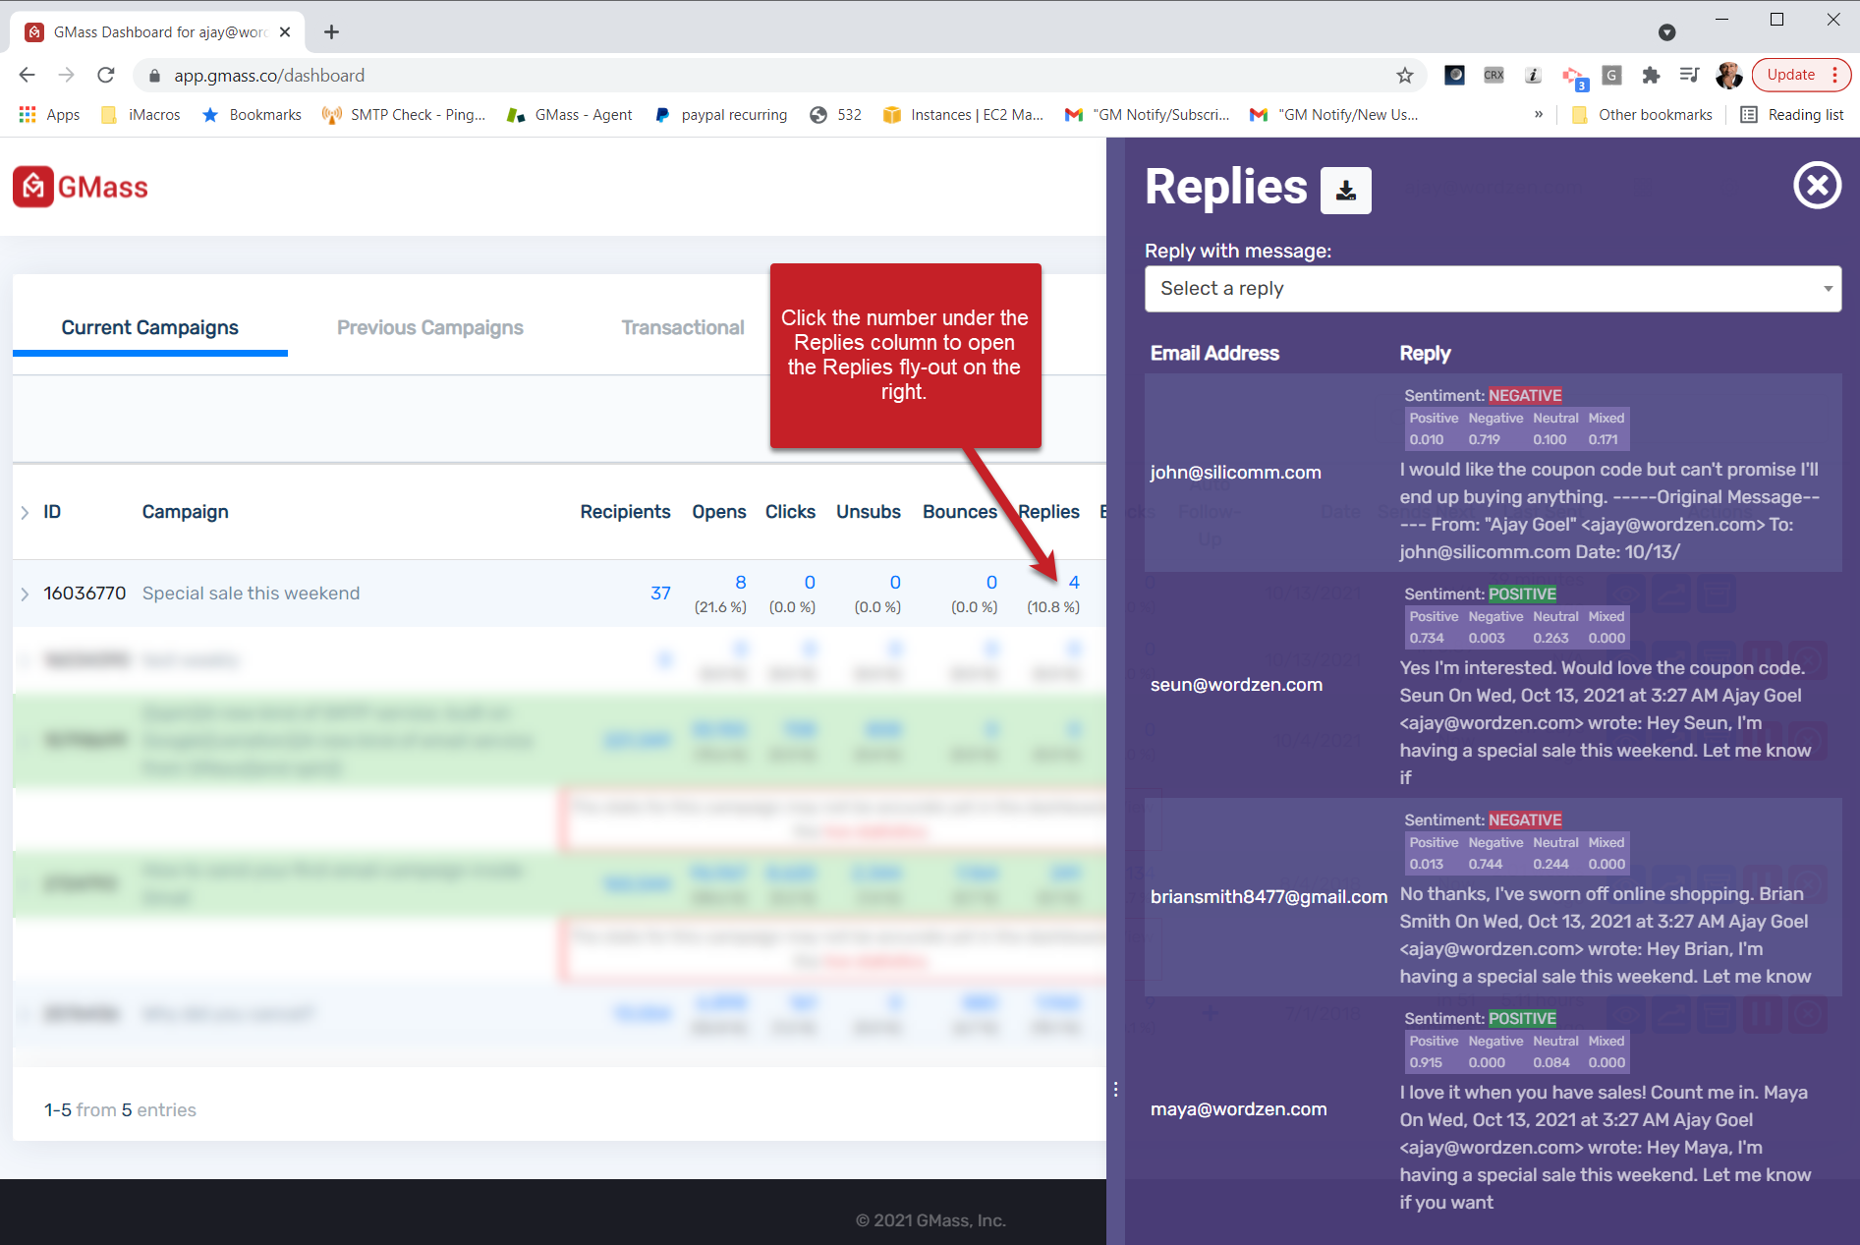Screen dimensions: 1860x1245
Task: Click the 37 recipients number
Action: (x=660, y=594)
